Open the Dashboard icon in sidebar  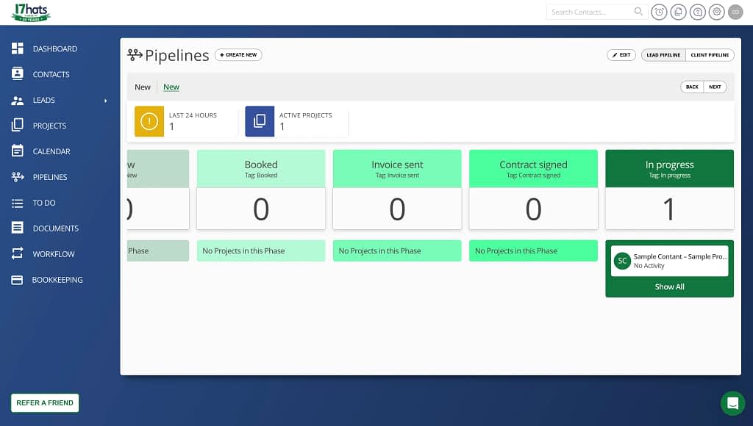tap(18, 48)
